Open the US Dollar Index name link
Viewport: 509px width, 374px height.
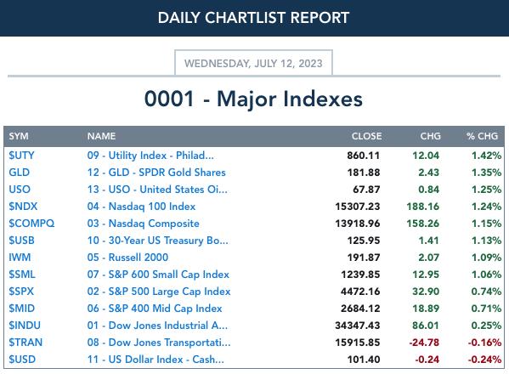pyautogui.click(x=156, y=360)
